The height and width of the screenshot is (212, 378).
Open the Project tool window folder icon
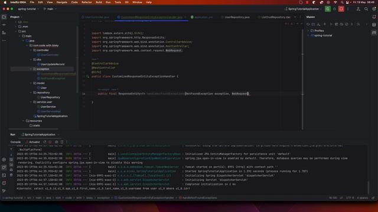4,17
